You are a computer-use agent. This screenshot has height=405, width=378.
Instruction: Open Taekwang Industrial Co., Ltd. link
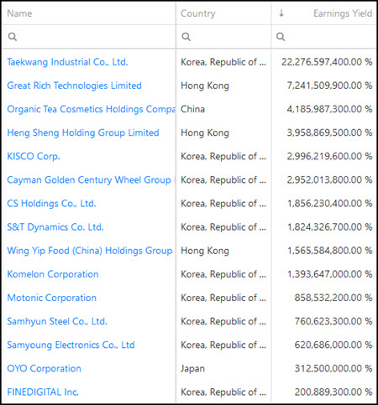click(67, 62)
